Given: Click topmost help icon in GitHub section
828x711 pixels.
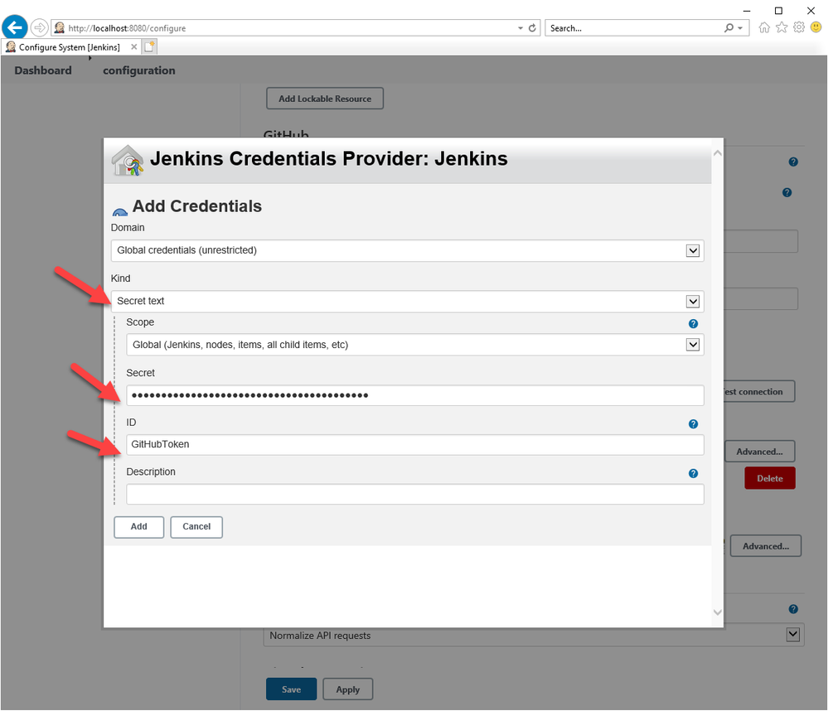Looking at the screenshot, I should 793,162.
